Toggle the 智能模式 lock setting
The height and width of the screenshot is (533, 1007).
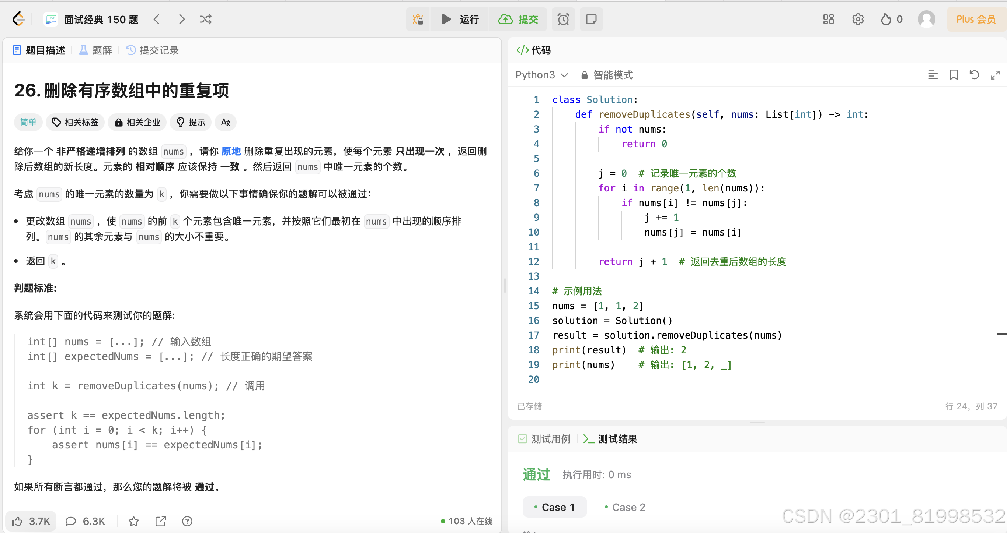[607, 75]
